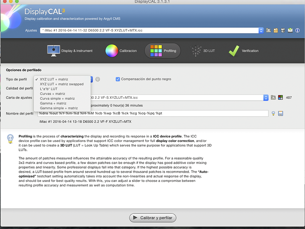The height and width of the screenshot is (229, 305).
Task: Expand the Carta de ajustes dropdown arrow
Action: click(266, 98)
